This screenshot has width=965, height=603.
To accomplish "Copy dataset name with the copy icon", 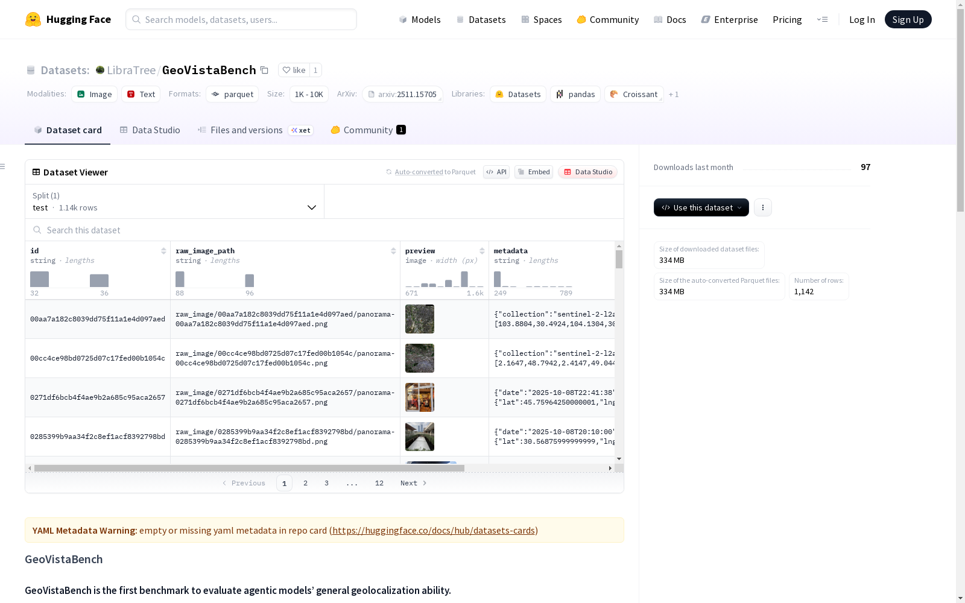I will (264, 70).
